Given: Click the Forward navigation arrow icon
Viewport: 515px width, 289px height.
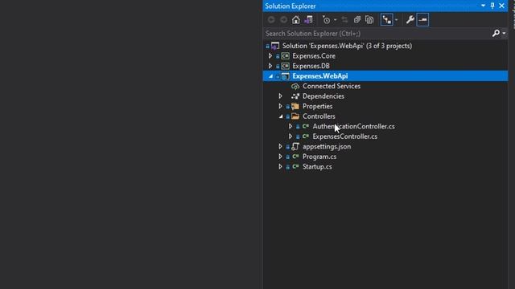Looking at the screenshot, I should pos(284,20).
